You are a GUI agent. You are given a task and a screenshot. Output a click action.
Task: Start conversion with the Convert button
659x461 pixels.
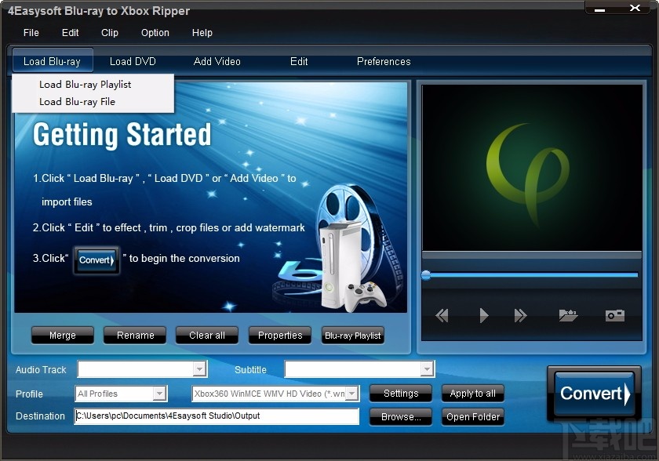pos(593,394)
